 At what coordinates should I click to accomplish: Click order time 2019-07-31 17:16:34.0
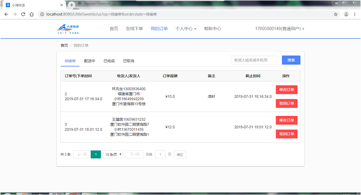coord(83,99)
